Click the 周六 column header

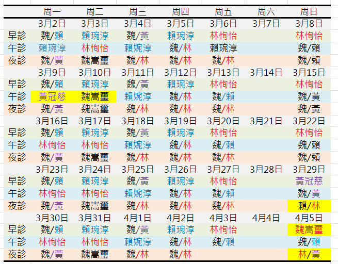[266, 11]
